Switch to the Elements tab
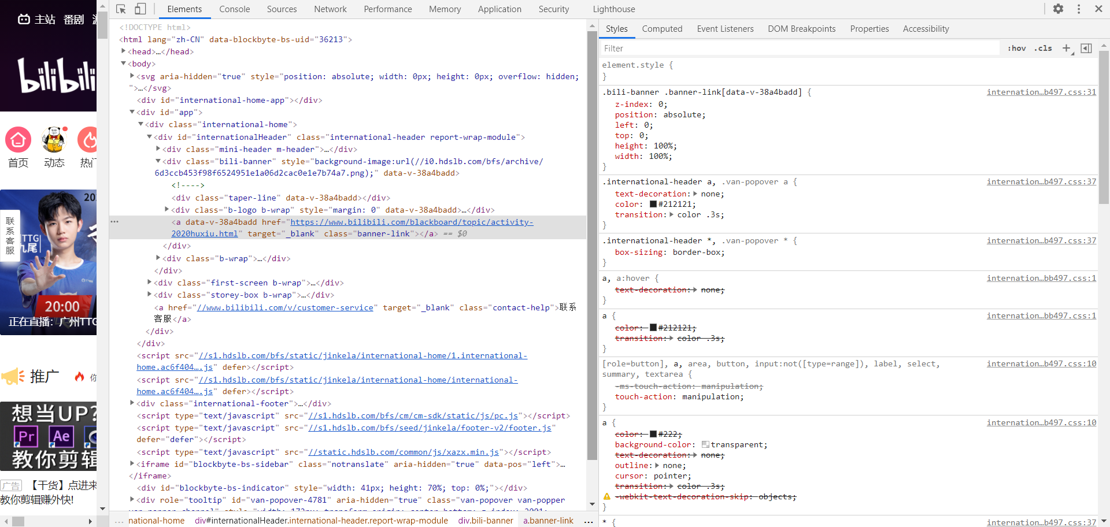Screen dimensions: 1110x527 click(x=184, y=9)
